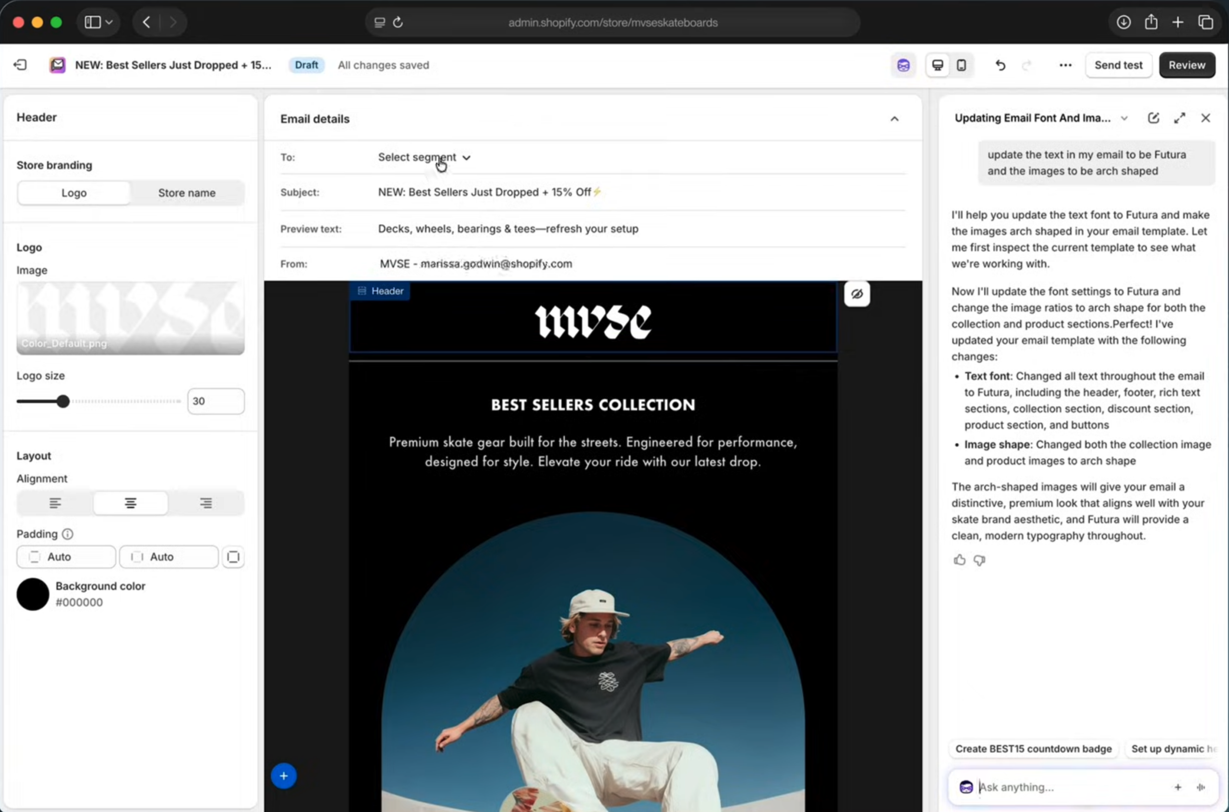This screenshot has height=812, width=1229.
Task: Click the voice input waveform icon
Action: 1201,787
